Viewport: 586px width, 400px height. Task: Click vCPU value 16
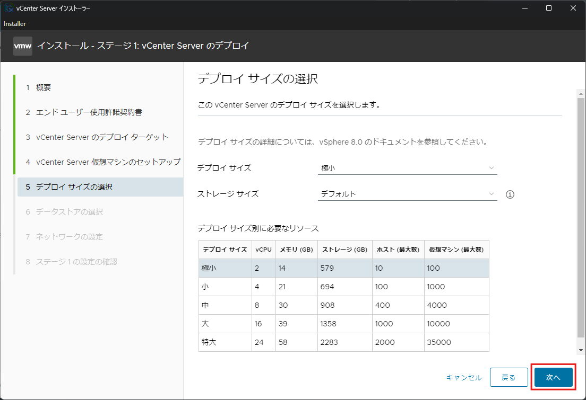tap(258, 324)
